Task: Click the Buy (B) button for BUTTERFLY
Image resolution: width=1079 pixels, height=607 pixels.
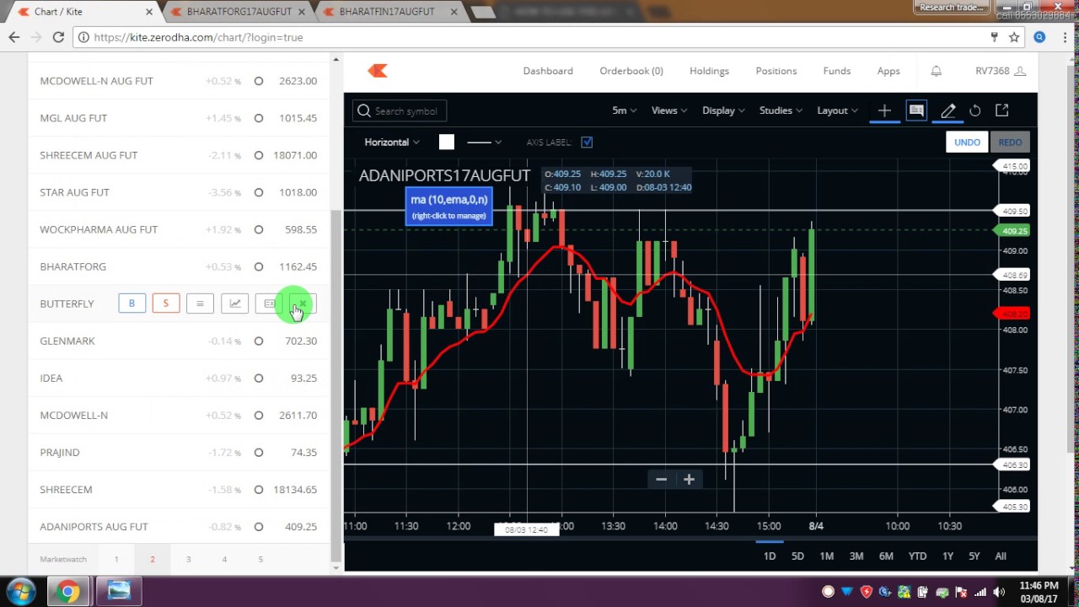Action: tap(132, 303)
